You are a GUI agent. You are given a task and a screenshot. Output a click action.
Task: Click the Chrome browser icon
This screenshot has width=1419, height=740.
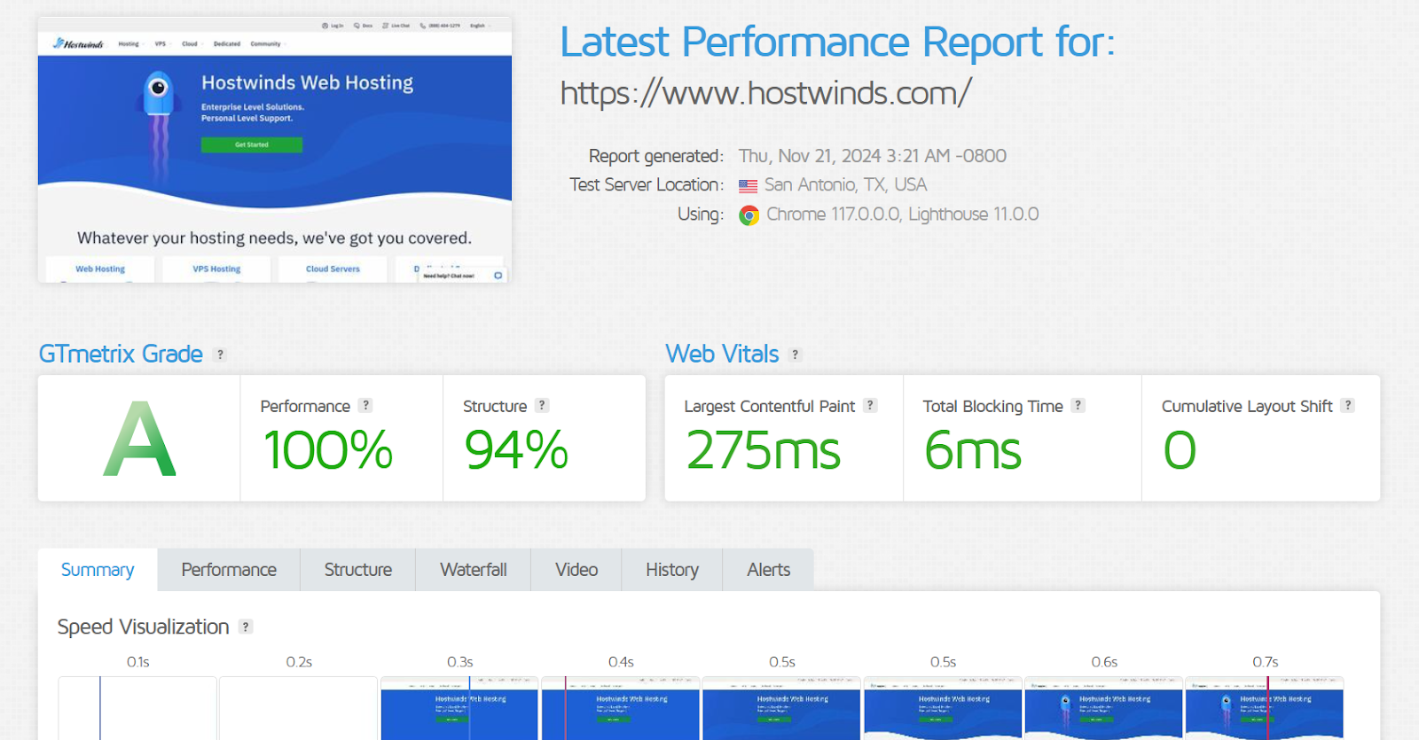pos(749,215)
